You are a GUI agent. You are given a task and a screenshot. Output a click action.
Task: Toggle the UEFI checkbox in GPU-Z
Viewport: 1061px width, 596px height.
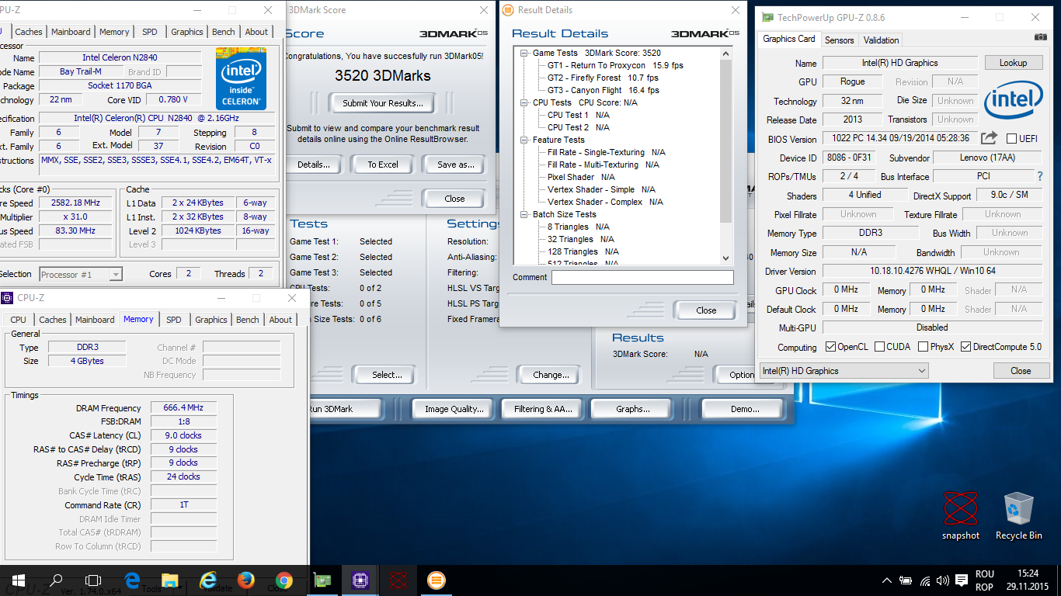tap(1011, 139)
